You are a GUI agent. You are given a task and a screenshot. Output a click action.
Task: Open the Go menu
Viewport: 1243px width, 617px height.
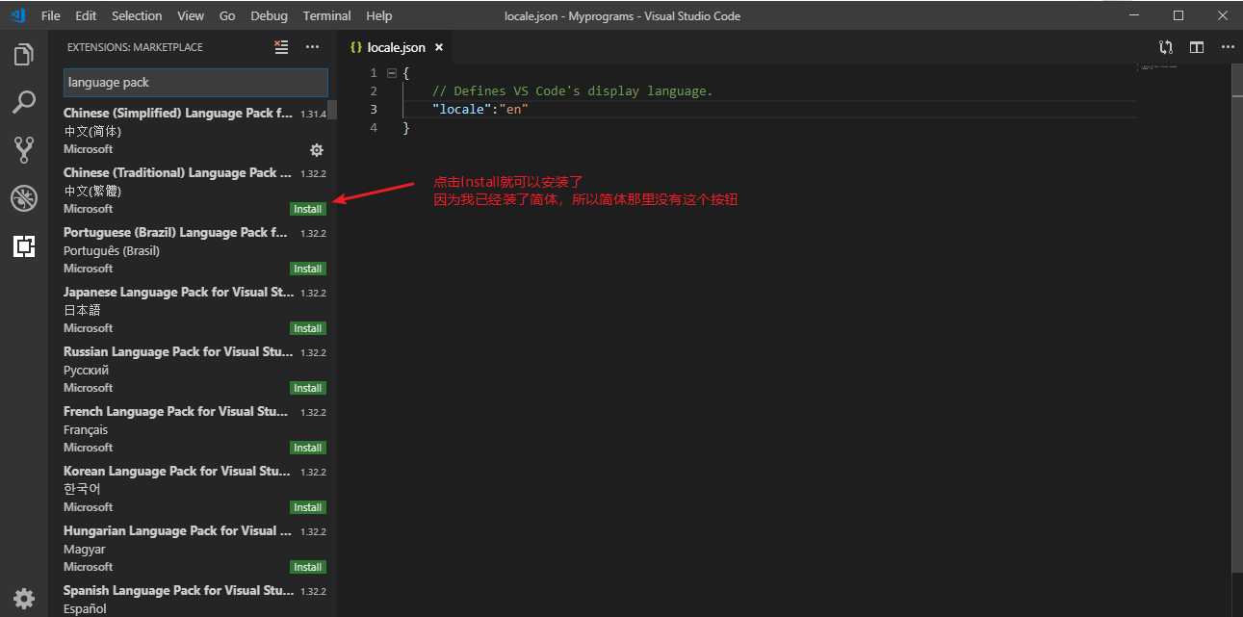227,15
